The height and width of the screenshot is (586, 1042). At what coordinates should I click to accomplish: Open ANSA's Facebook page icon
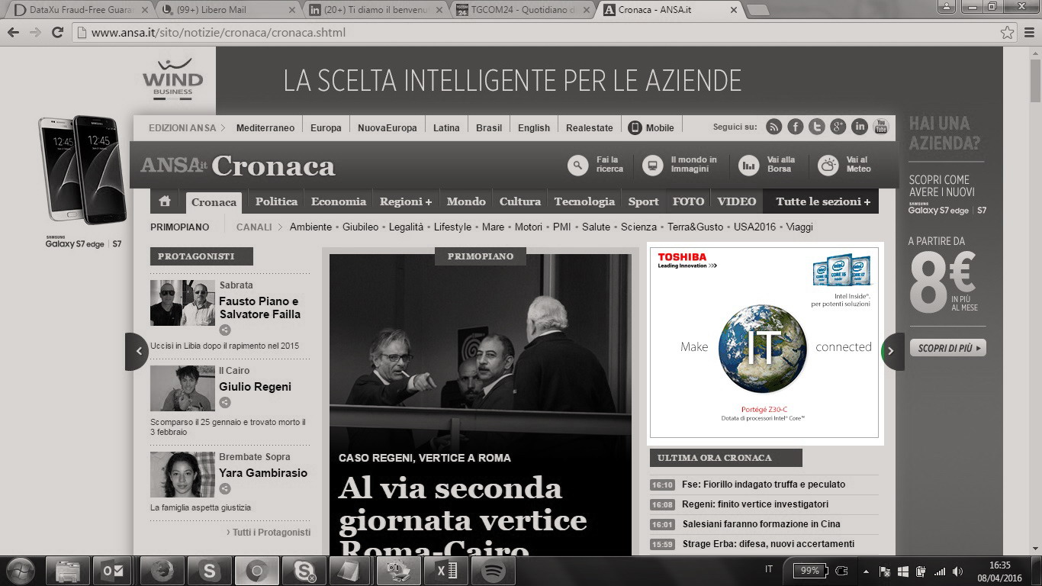796,127
